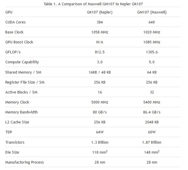The width and height of the screenshot is (188, 170).
Task: Click the 'Manufactoring Process' row label
Action: pyautogui.click(x=24, y=162)
